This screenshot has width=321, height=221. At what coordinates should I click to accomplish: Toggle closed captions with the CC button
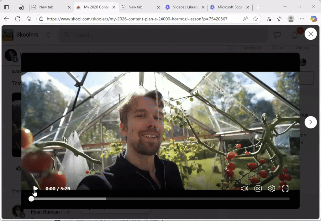[258, 188]
